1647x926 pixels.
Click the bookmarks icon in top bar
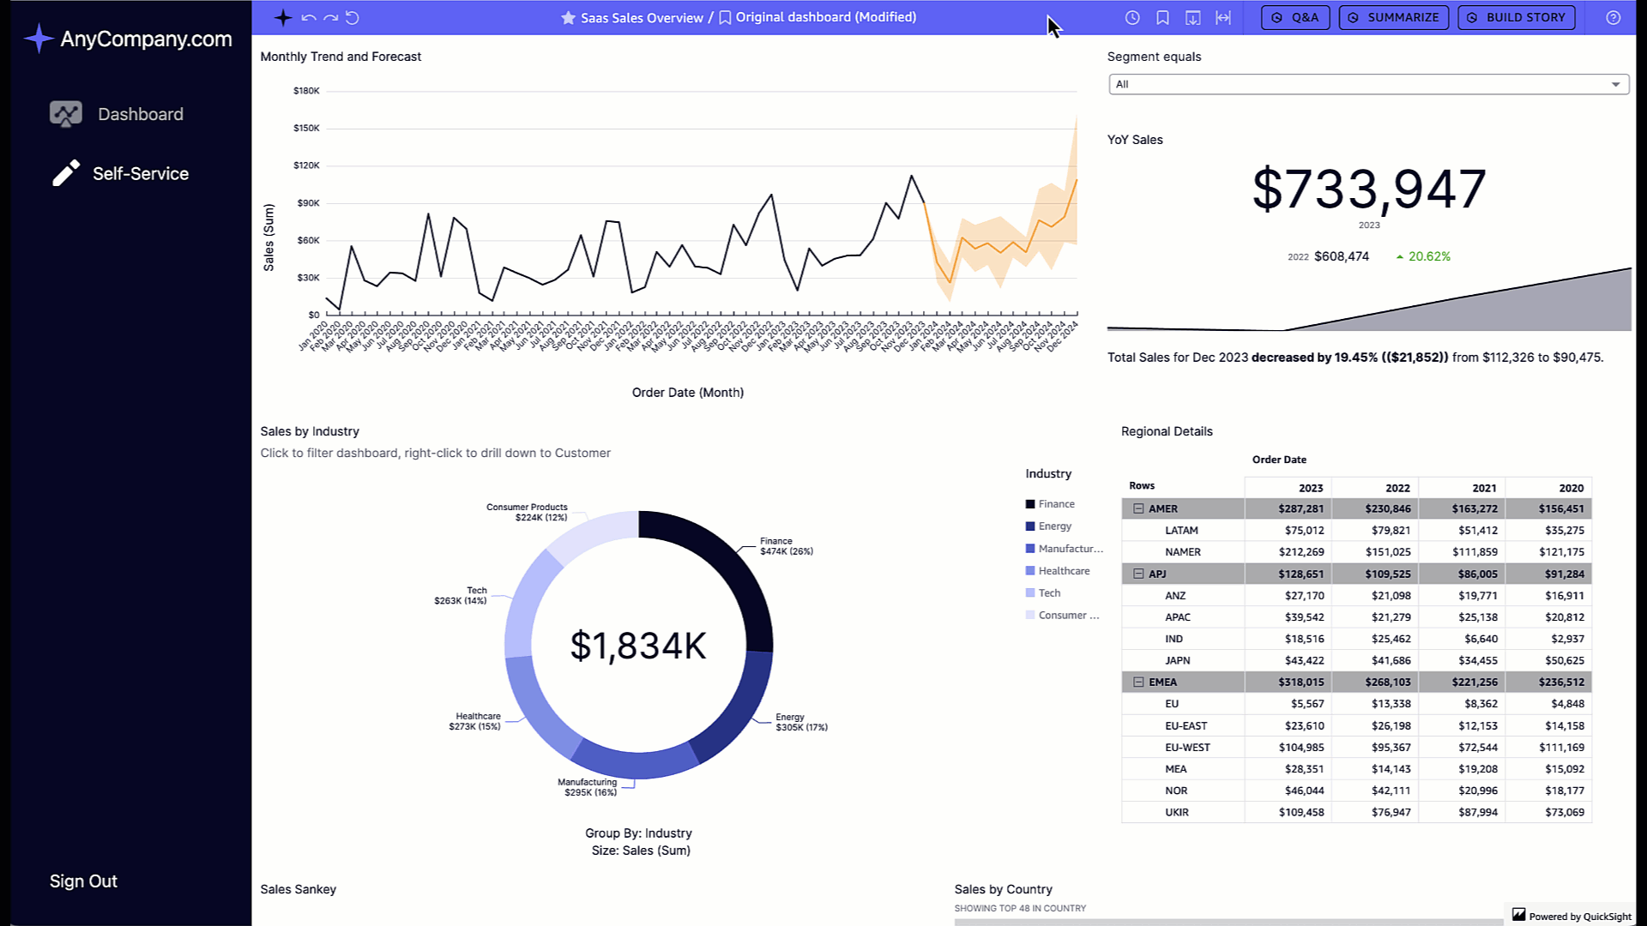click(x=1162, y=18)
